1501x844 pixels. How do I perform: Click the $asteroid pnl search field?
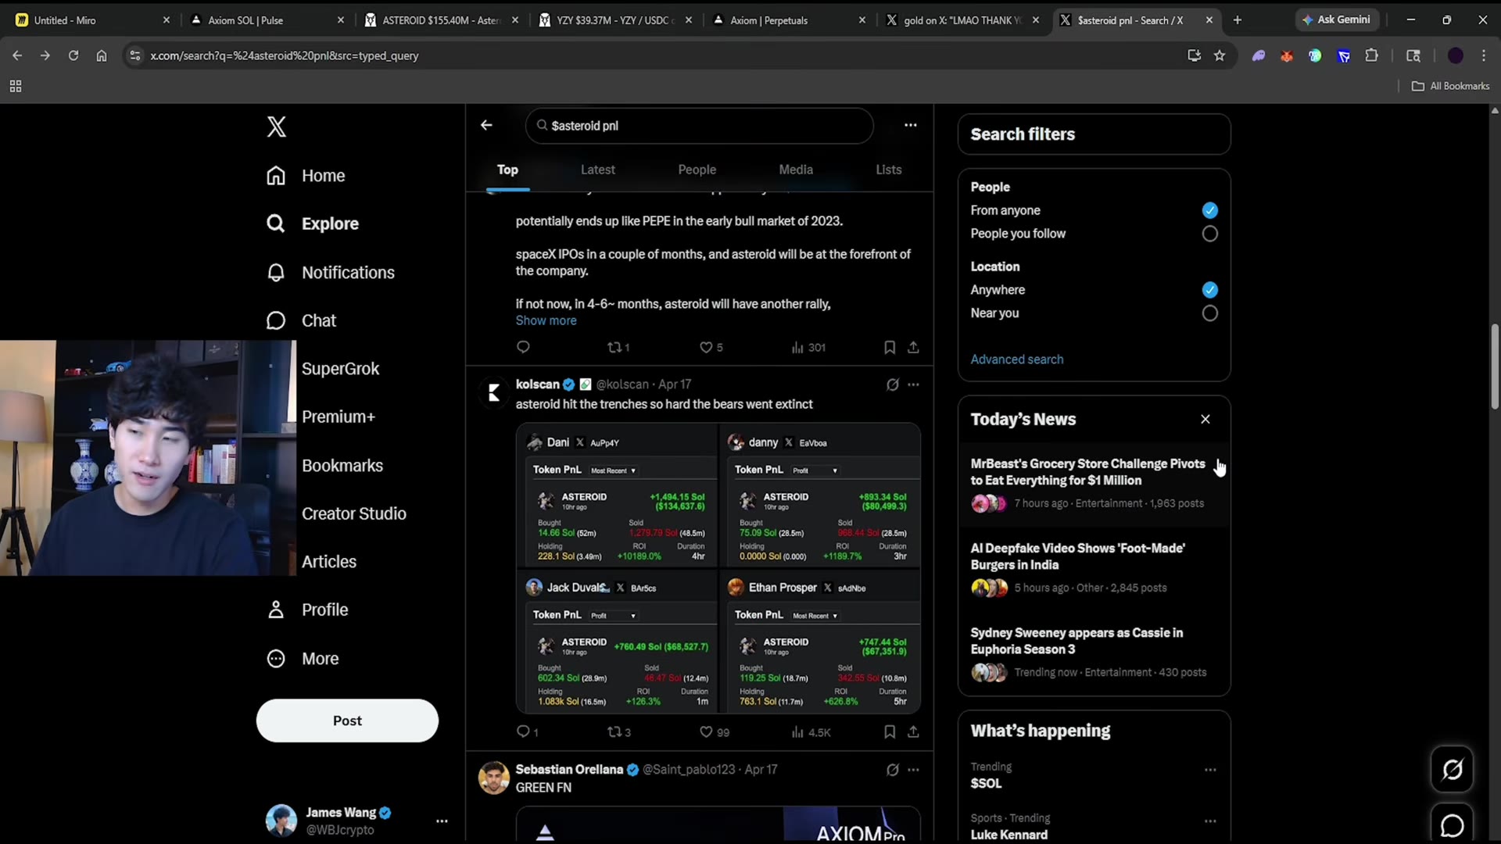pyautogui.click(x=699, y=126)
